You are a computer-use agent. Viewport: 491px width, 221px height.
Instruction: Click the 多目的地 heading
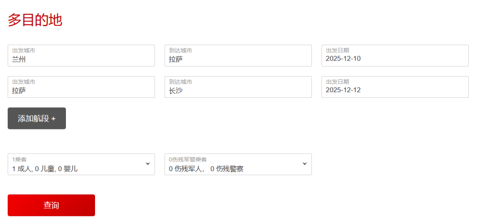click(x=35, y=20)
